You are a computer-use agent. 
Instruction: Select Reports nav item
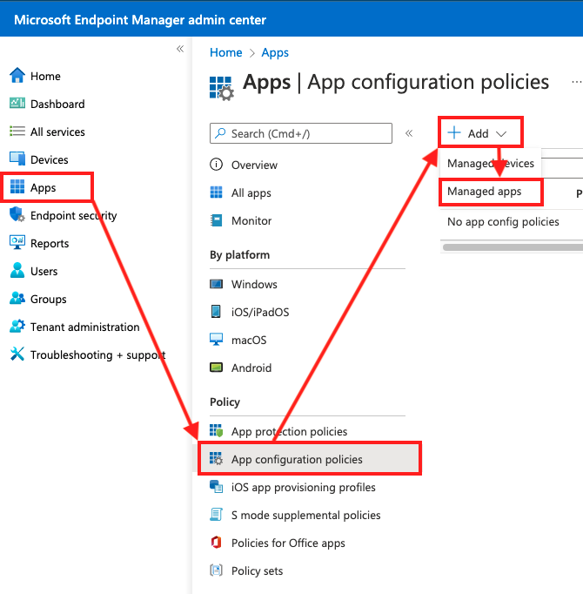click(x=50, y=244)
